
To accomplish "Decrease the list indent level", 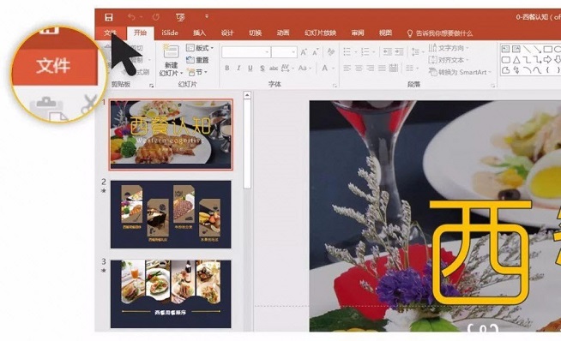I will (387, 52).
